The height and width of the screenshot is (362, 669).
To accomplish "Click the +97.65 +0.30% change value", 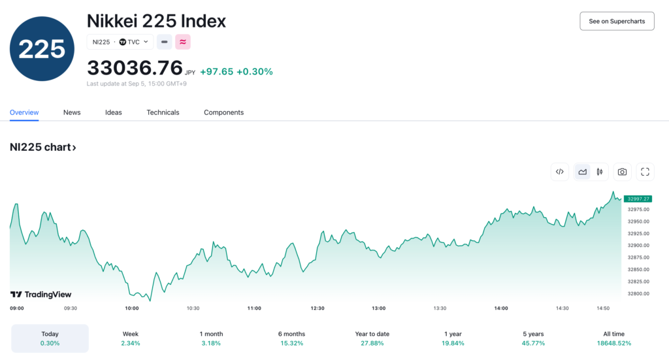I will 237,72.
